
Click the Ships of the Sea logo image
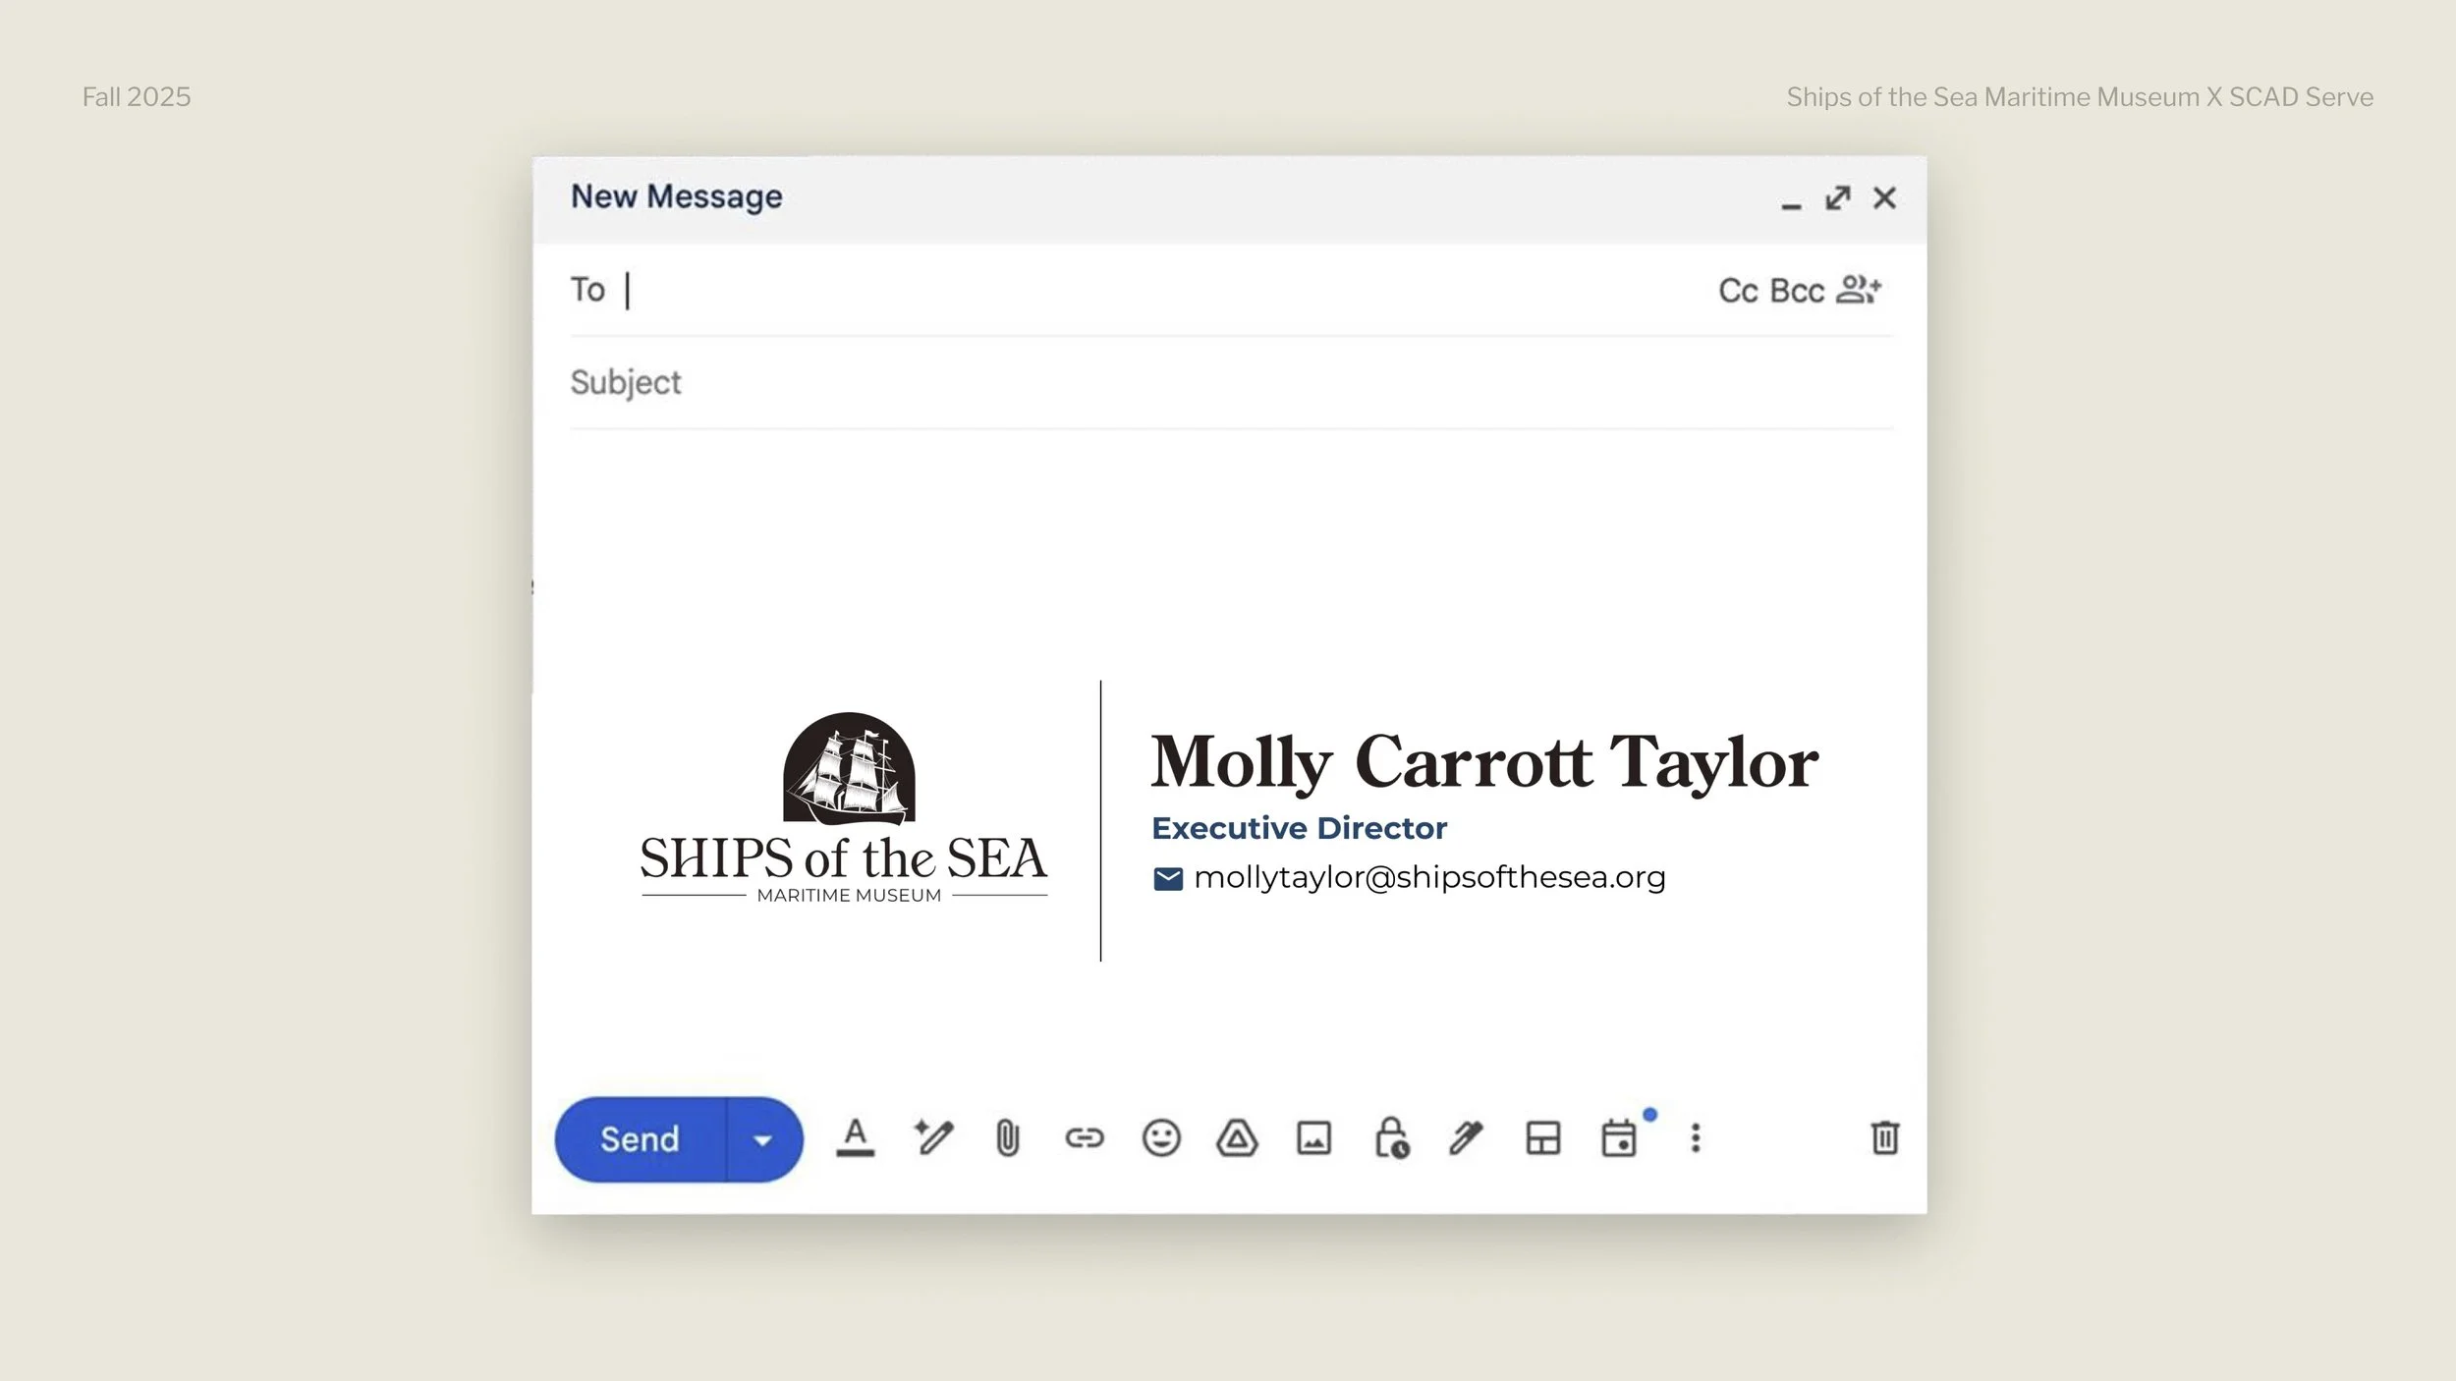(845, 807)
